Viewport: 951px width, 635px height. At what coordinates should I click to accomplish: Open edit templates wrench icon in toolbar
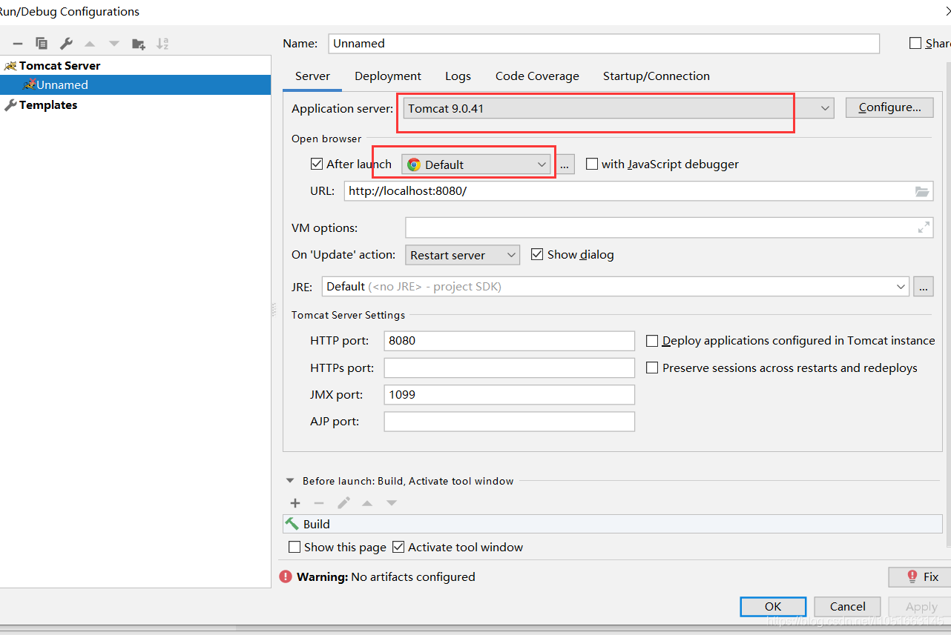point(65,44)
